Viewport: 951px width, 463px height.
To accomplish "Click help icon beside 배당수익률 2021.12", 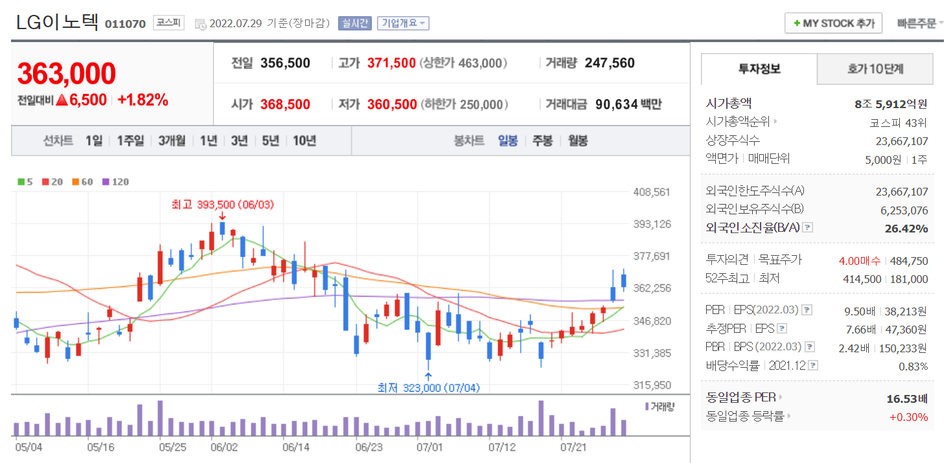I will point(814,366).
